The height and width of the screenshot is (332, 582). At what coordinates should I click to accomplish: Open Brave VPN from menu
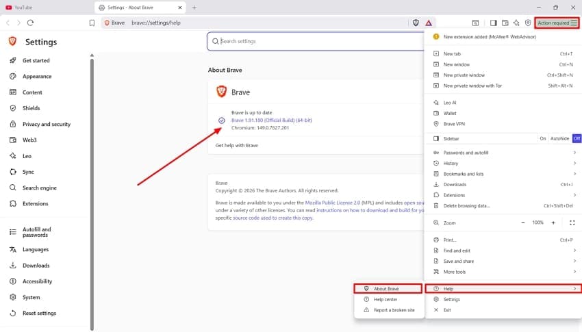click(x=503, y=124)
